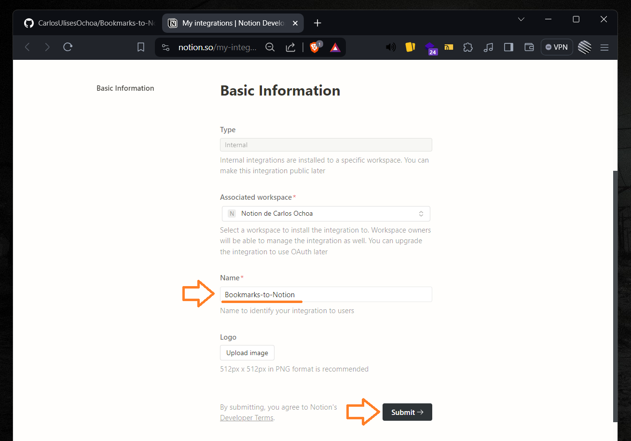Open the purple extension with badge 24
The image size is (631, 441).
pyautogui.click(x=430, y=48)
